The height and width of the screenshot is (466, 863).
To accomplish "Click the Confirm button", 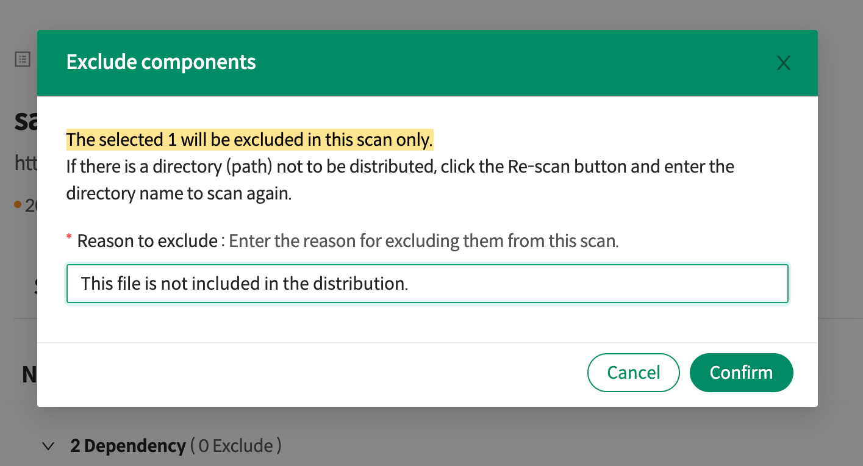I will (x=741, y=373).
